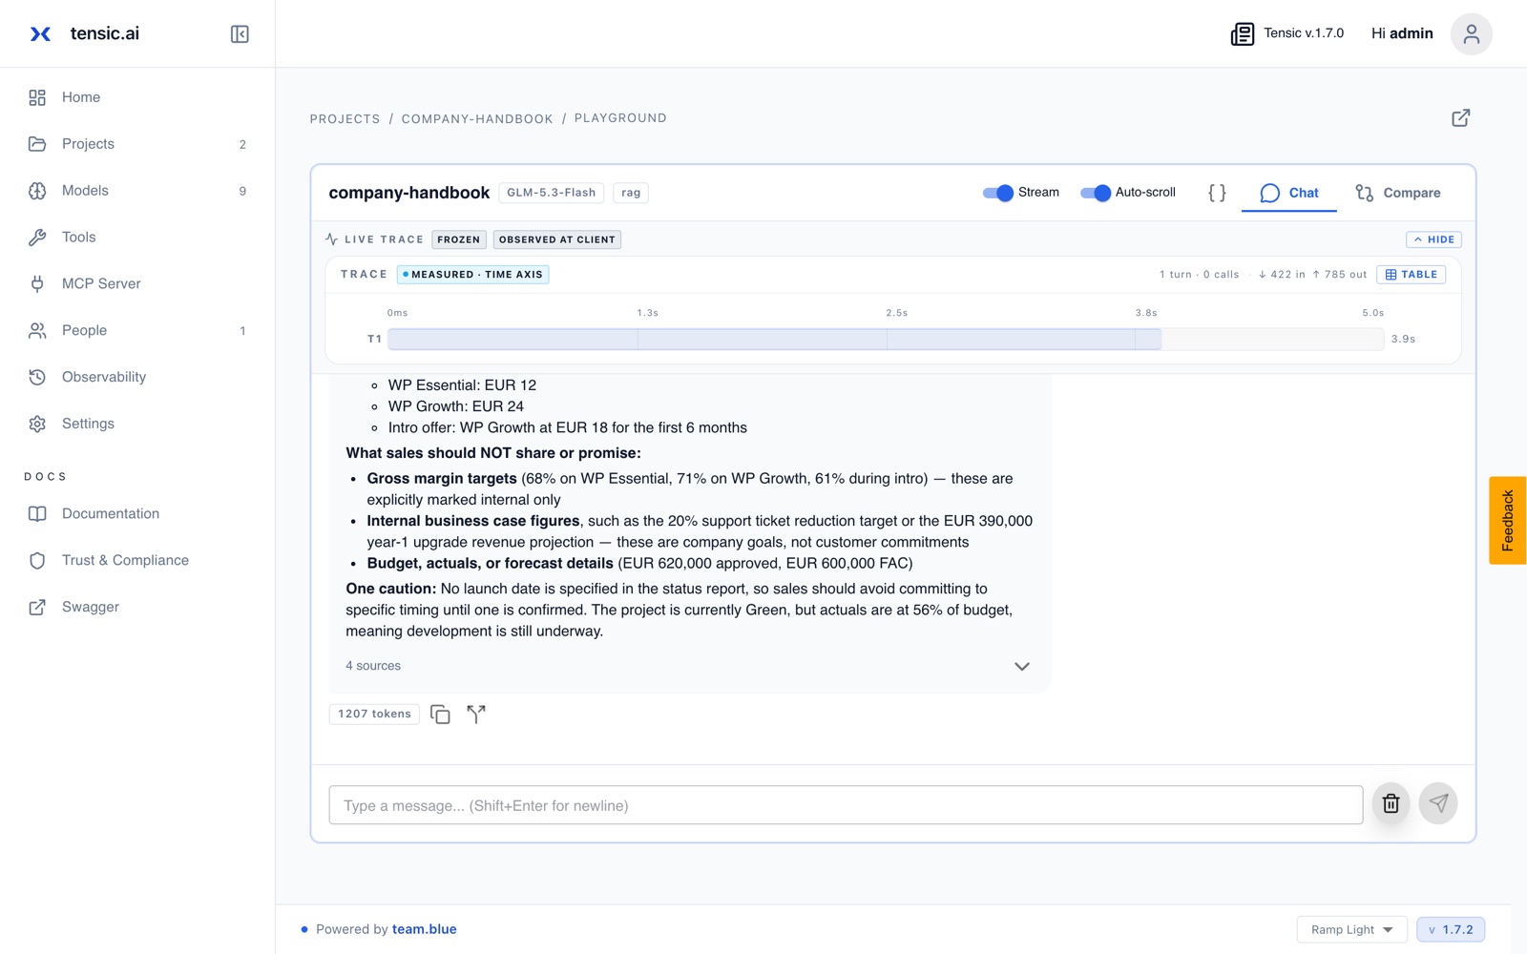The image size is (1527, 954).
Task: Open the People page
Action: [137, 331]
